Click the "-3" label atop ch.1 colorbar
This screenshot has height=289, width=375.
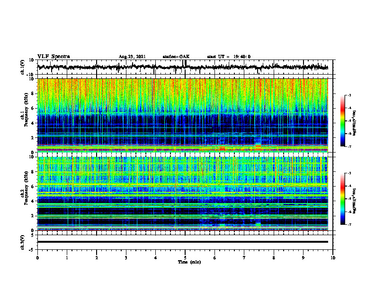(x=349, y=95)
